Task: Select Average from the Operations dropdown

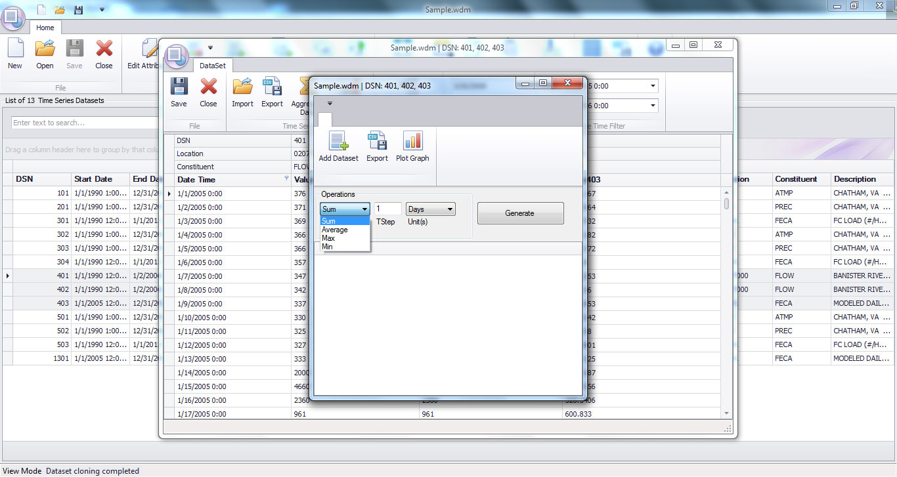Action: click(x=335, y=229)
